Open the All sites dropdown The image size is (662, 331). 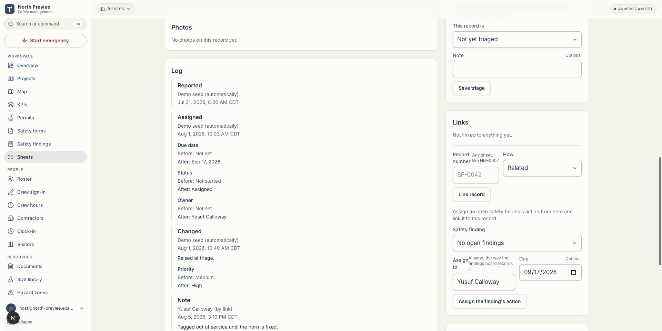(x=115, y=9)
